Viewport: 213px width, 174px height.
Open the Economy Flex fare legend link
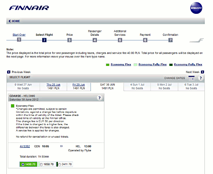pyautogui.click(x=121, y=64)
